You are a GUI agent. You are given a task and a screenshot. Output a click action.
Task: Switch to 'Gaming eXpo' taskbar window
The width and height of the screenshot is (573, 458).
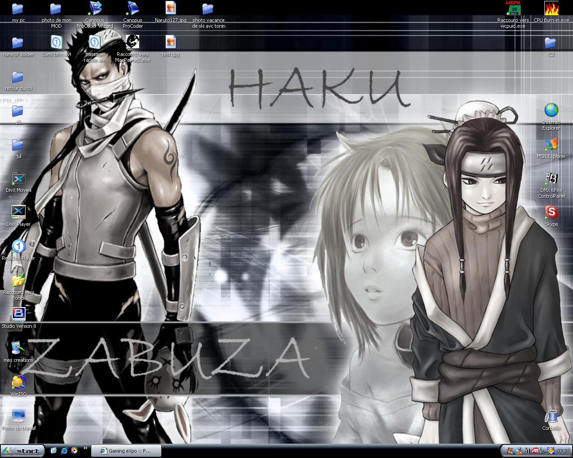125,451
